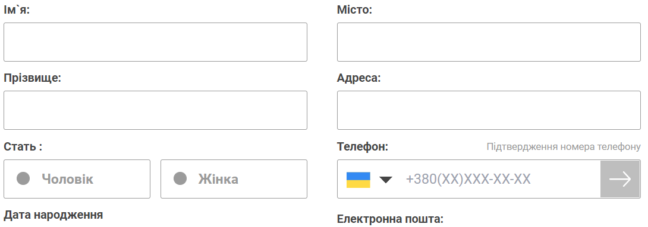
Task: Click the Стать label
Action: coord(23,146)
